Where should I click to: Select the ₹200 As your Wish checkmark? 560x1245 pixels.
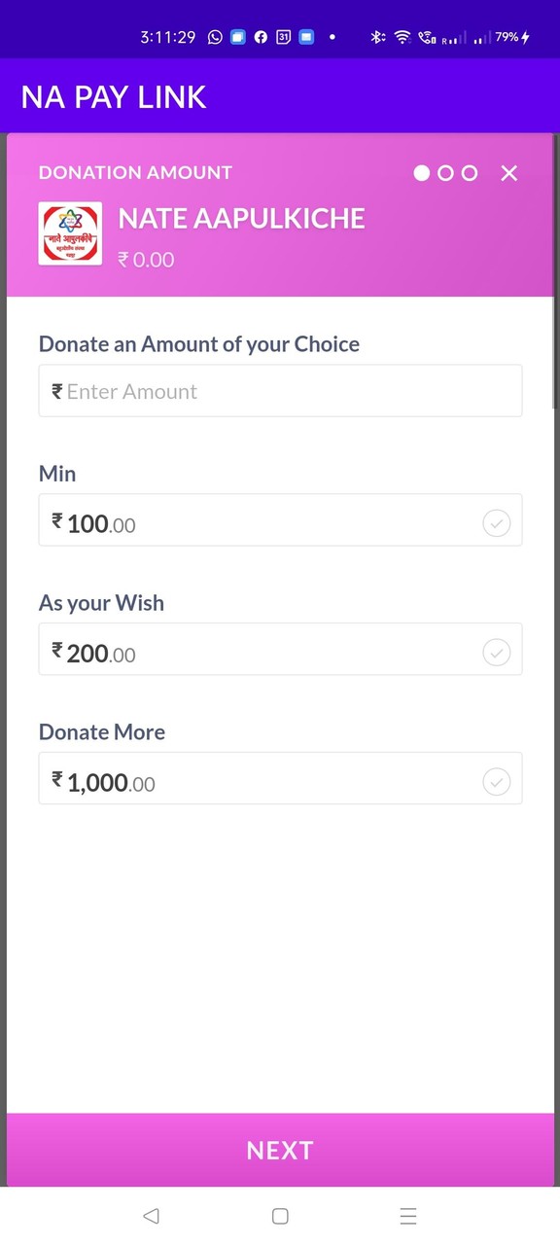pyautogui.click(x=497, y=652)
